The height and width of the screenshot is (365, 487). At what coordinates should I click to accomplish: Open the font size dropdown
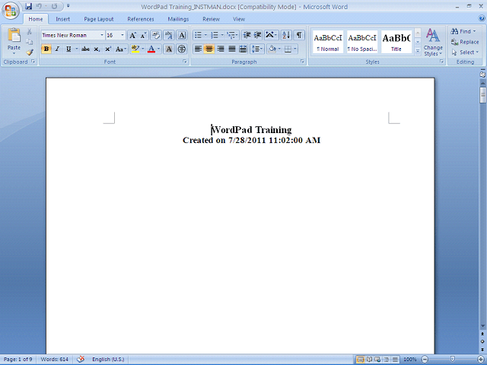pyautogui.click(x=123, y=36)
